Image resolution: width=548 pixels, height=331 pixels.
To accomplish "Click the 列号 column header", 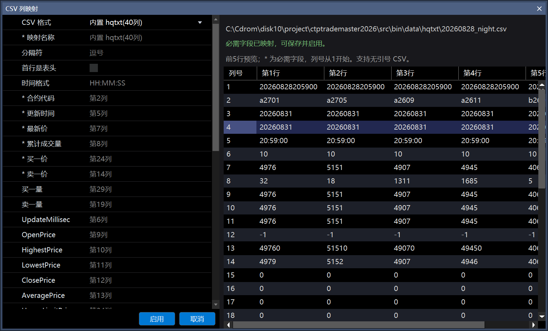I will click(240, 73).
